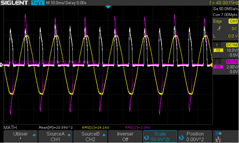The image size is (239, 143).
Task: Click the Curr 7.00Mpts memory depth
Action: point(225,15)
